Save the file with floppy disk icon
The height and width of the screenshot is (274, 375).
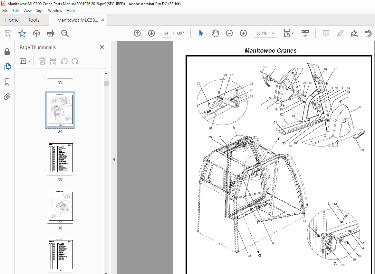pyautogui.click(x=8, y=33)
